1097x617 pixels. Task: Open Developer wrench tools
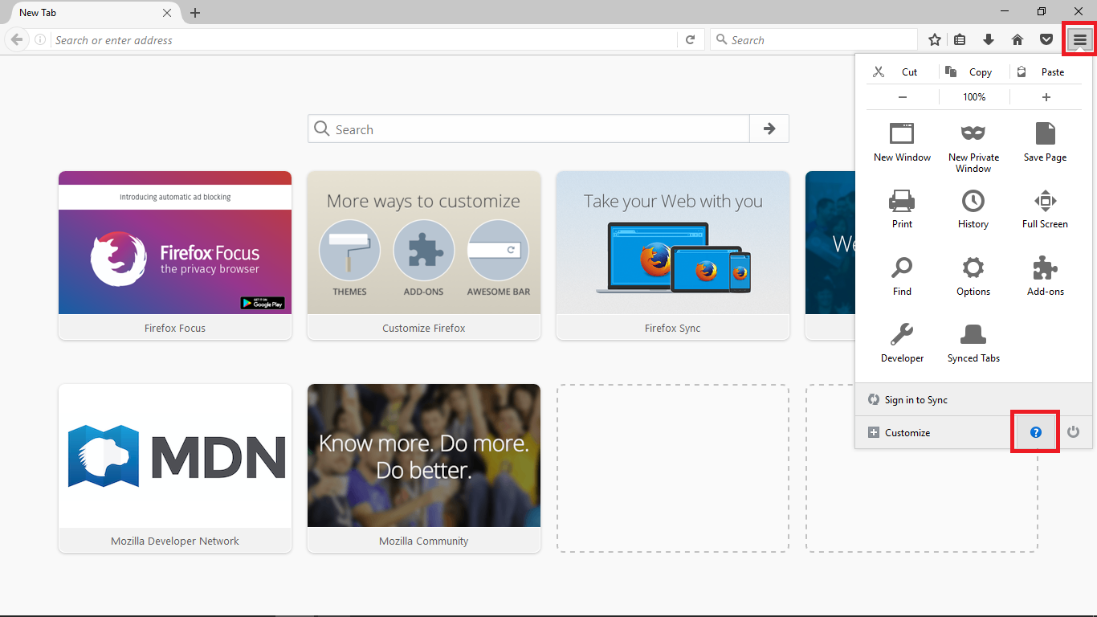pos(902,343)
